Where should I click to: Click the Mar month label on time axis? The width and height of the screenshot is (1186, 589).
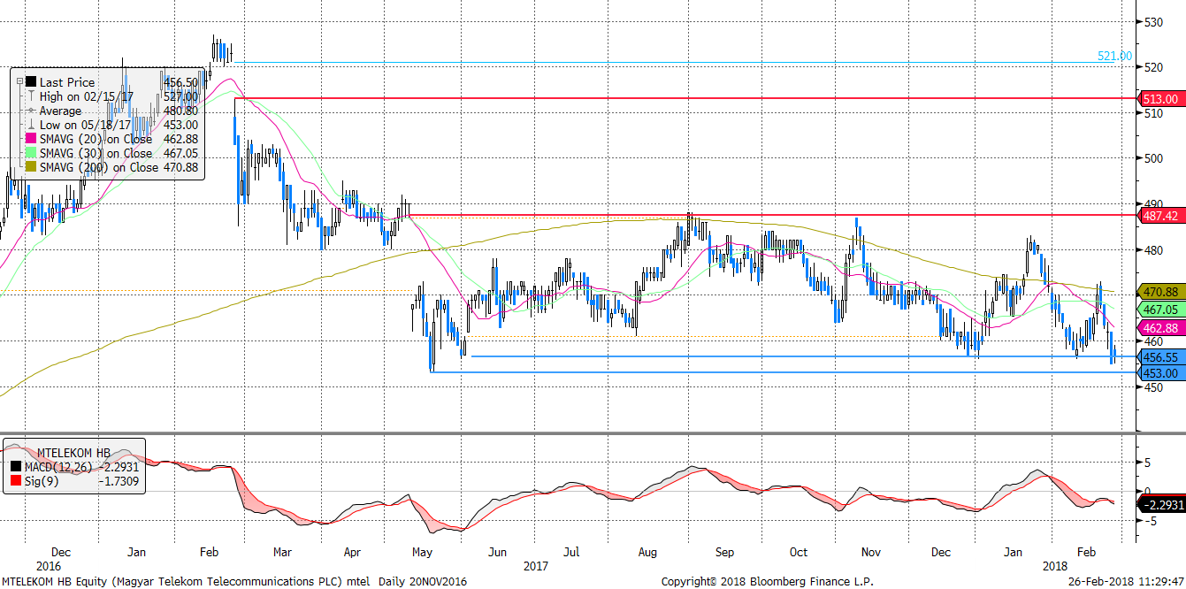[282, 552]
